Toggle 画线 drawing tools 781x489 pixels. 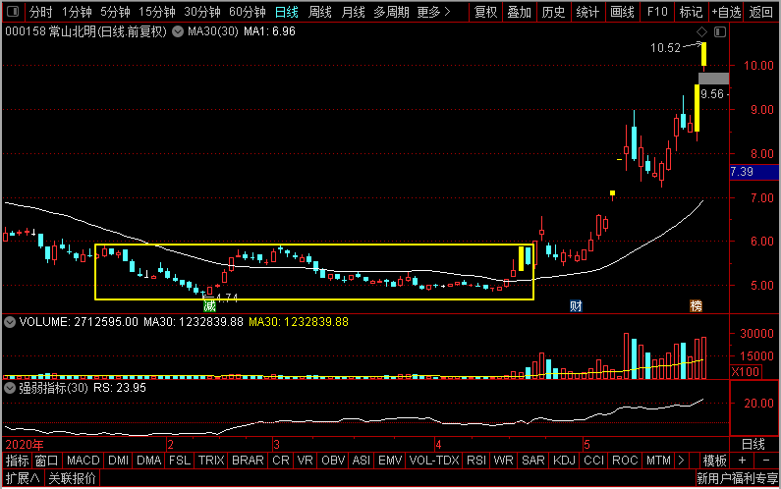click(622, 13)
